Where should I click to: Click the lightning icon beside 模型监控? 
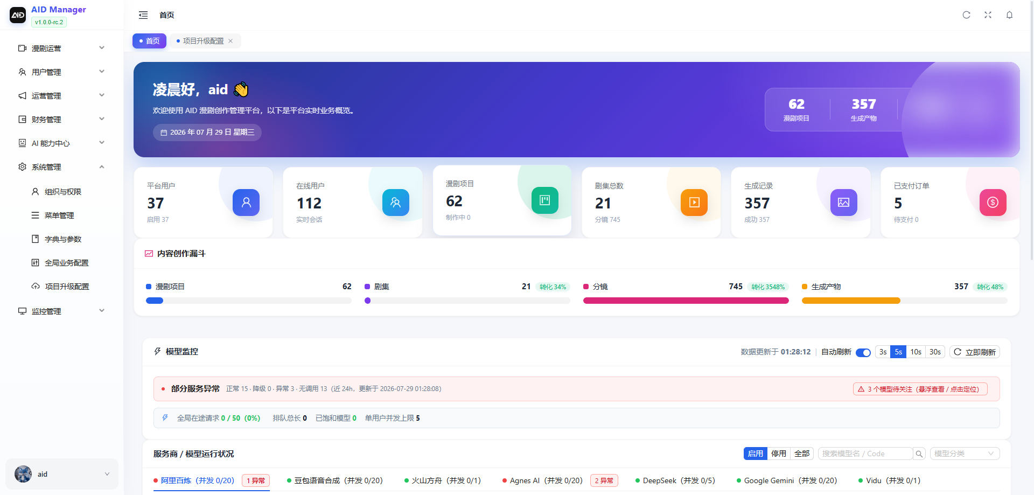(157, 351)
